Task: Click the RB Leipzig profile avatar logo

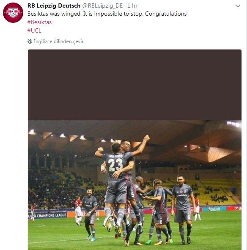Action: coord(13,13)
